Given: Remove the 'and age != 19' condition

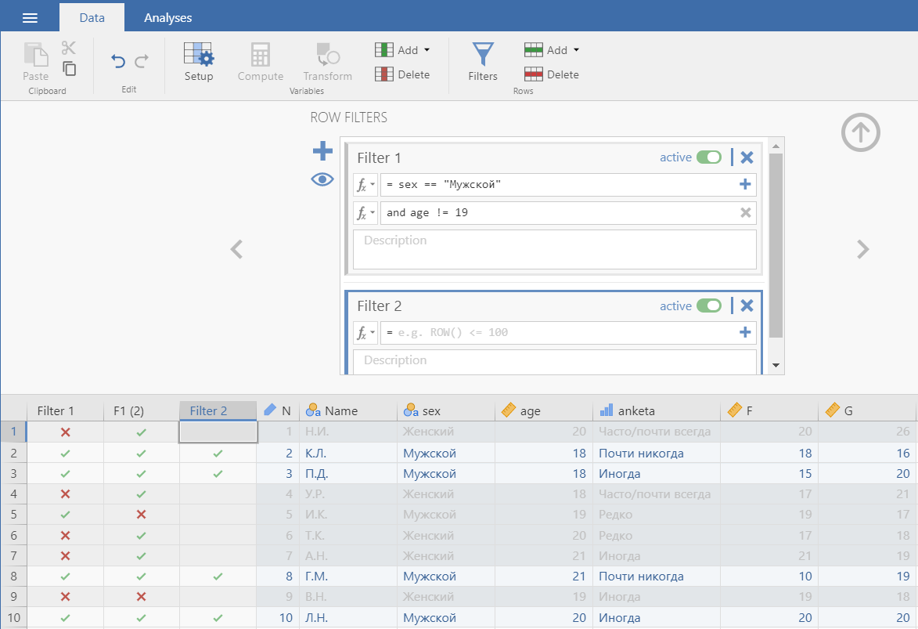Looking at the screenshot, I should (x=745, y=213).
